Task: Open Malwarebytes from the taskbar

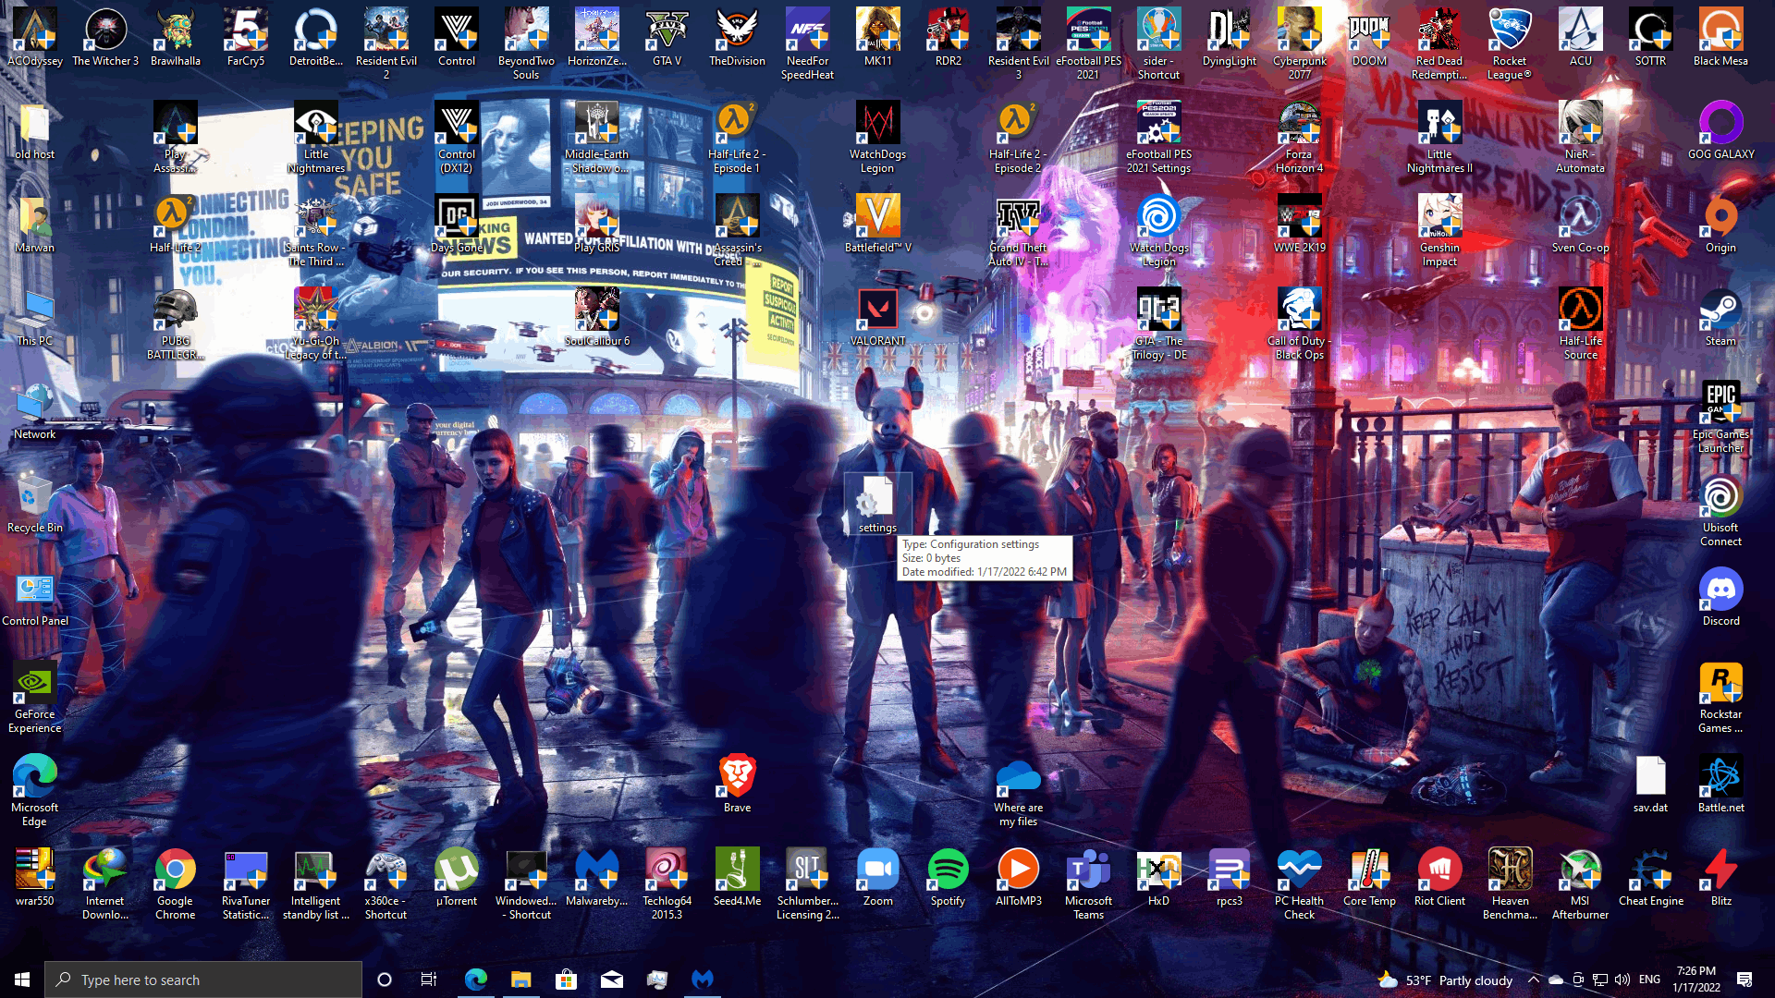Action: [703, 980]
